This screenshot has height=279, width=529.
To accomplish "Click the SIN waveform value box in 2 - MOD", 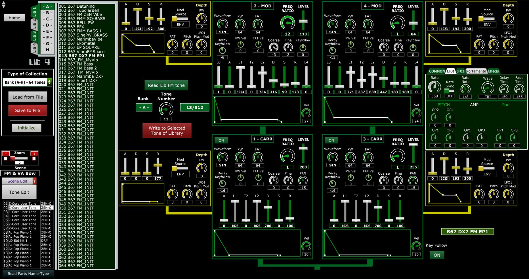I will [x=222, y=32].
